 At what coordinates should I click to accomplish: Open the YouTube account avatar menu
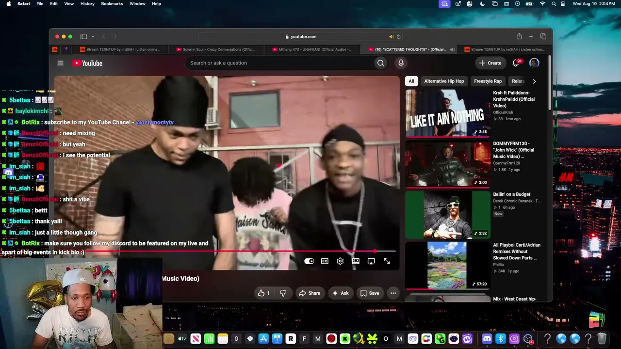[534, 63]
